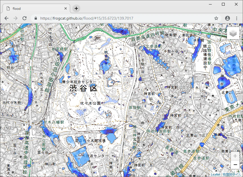Click the 神宮前（五） label
This screenshot has height=177, width=243.
(x=144, y=165)
